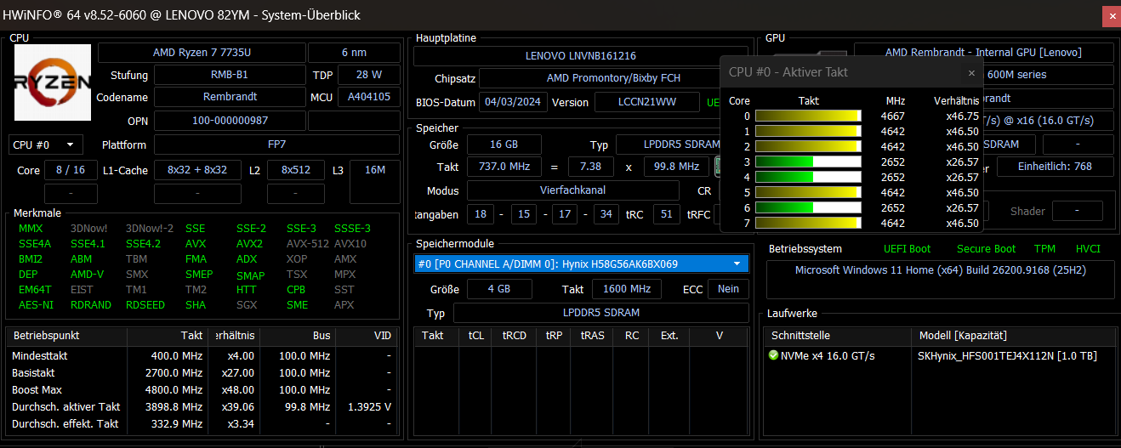This screenshot has width=1121, height=448.
Task: Click the MCU A404105 field
Action: point(368,97)
